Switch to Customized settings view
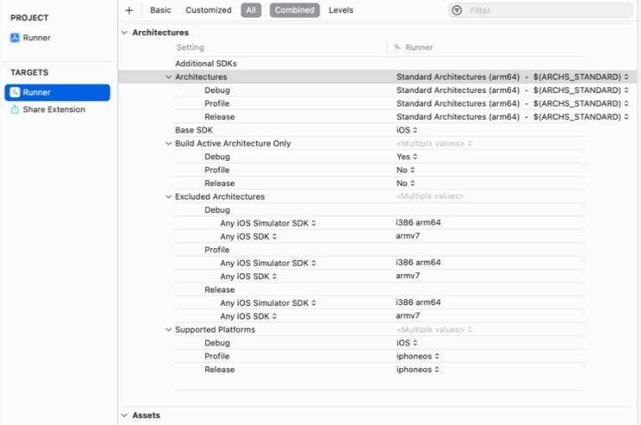The image size is (641, 425). tap(209, 10)
